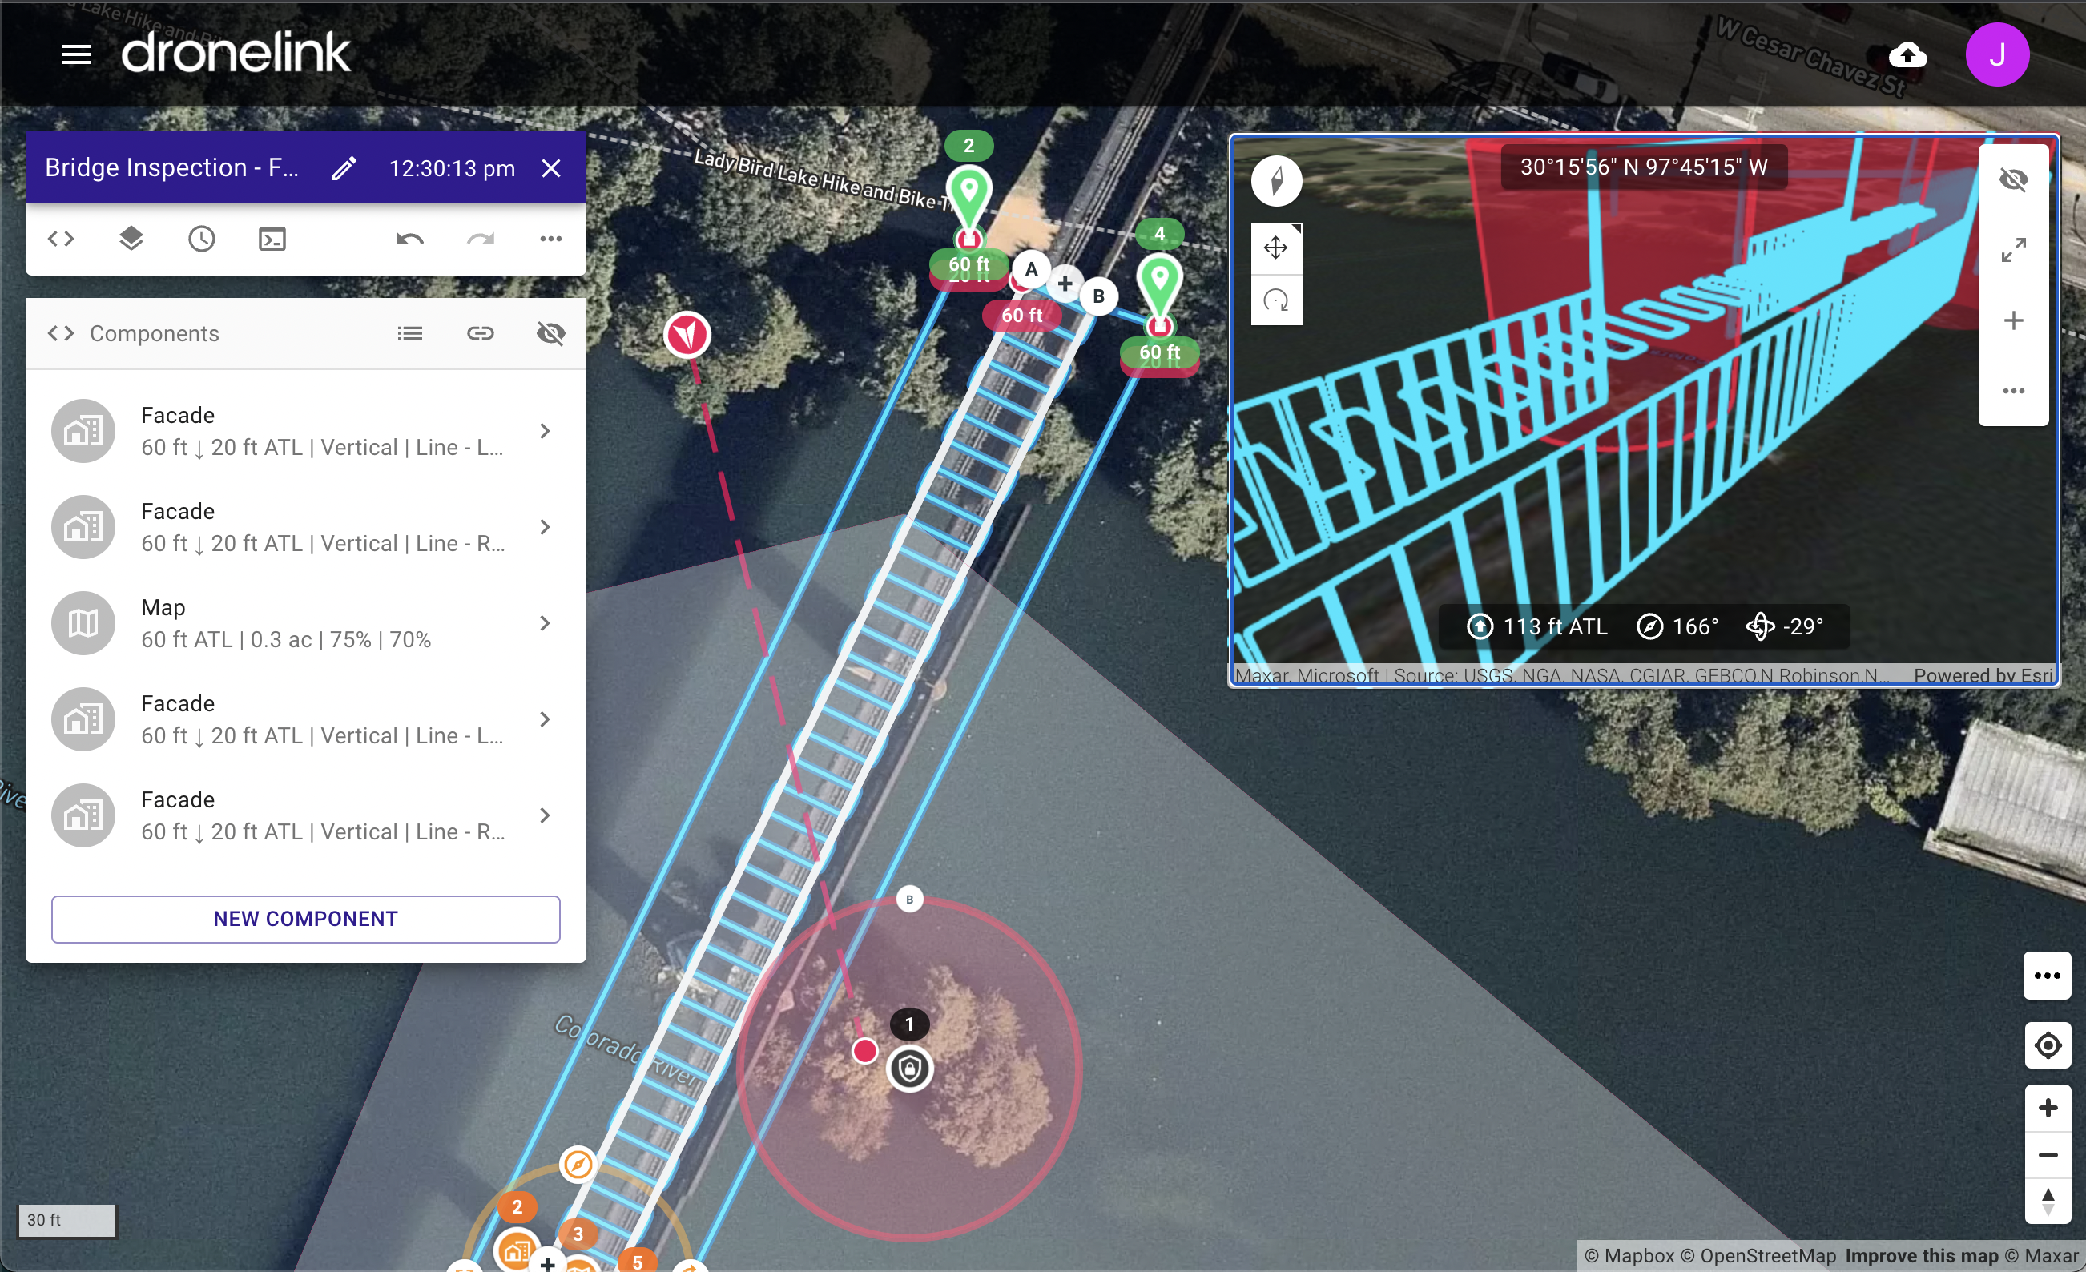The width and height of the screenshot is (2086, 1272).
Task: Click the Improve this map link
Action: point(1922,1256)
